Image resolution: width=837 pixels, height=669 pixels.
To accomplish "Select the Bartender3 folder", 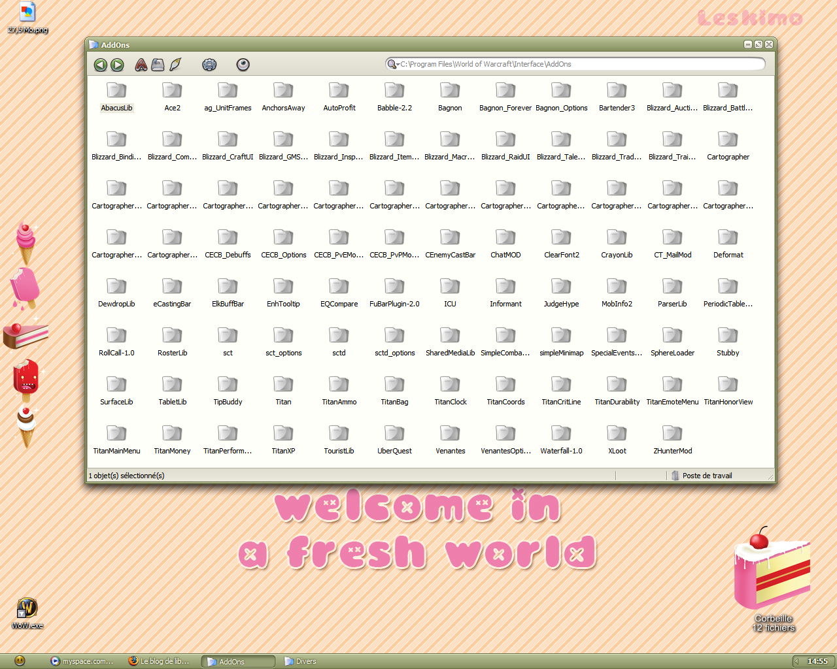I will point(617,97).
